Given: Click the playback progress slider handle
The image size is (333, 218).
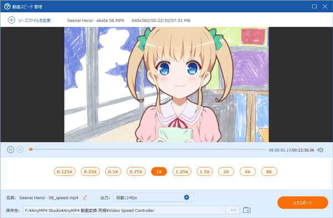Looking at the screenshot, I should [x=31, y=149].
